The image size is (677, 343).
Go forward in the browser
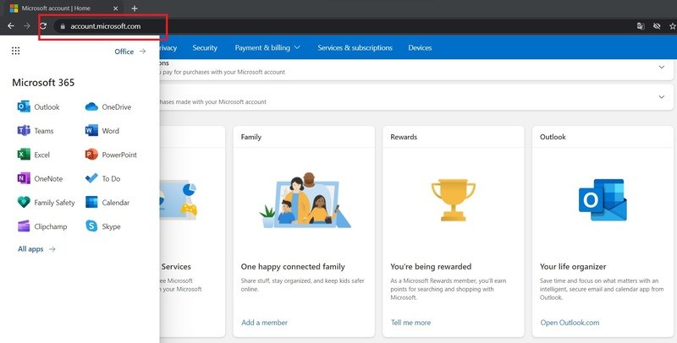[27, 26]
